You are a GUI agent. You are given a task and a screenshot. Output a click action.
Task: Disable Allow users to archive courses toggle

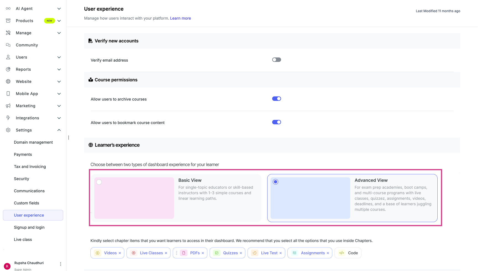pyautogui.click(x=276, y=99)
